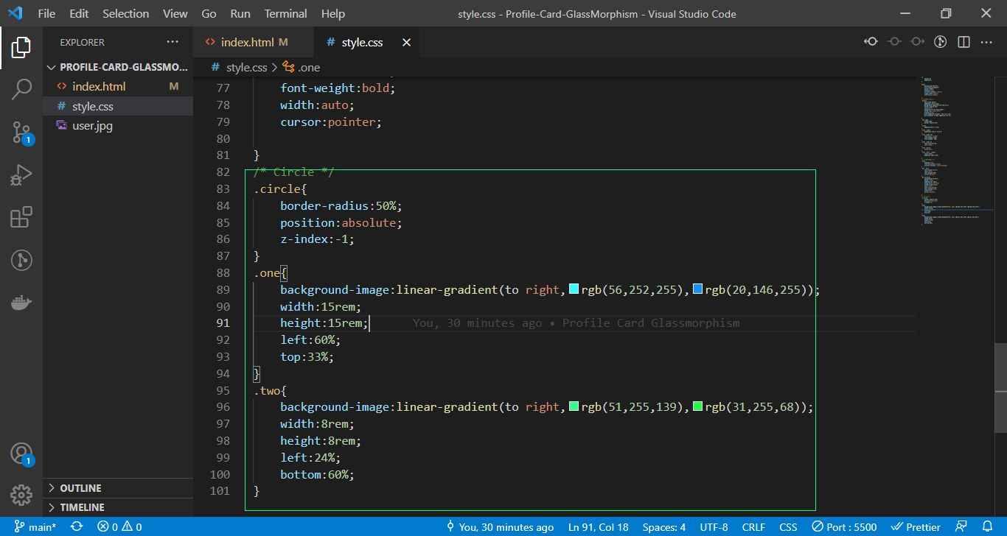Open the Explorer view in activity bar
Screen dimensions: 1007x536
(21, 48)
